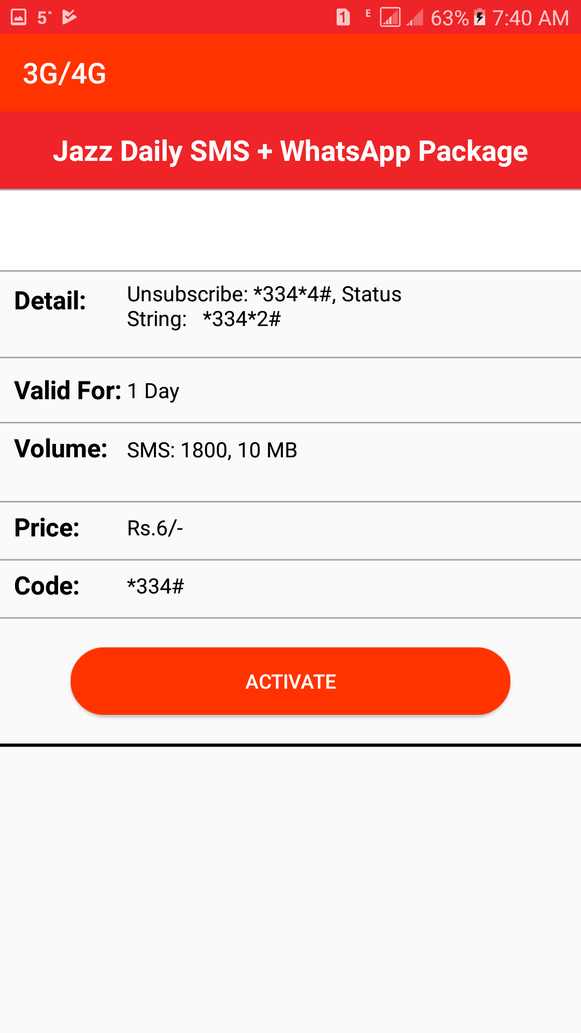Image resolution: width=581 pixels, height=1033 pixels.
Task: Tap the ACTIVATE button
Action: pos(290,681)
